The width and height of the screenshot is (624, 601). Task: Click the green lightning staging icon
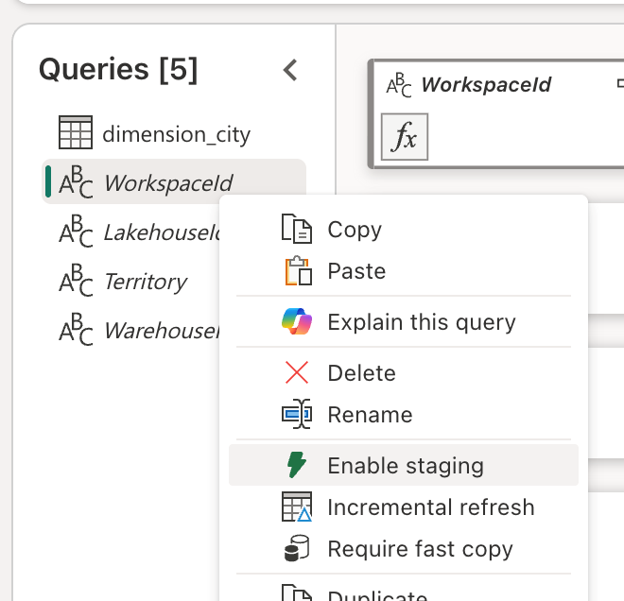click(297, 465)
